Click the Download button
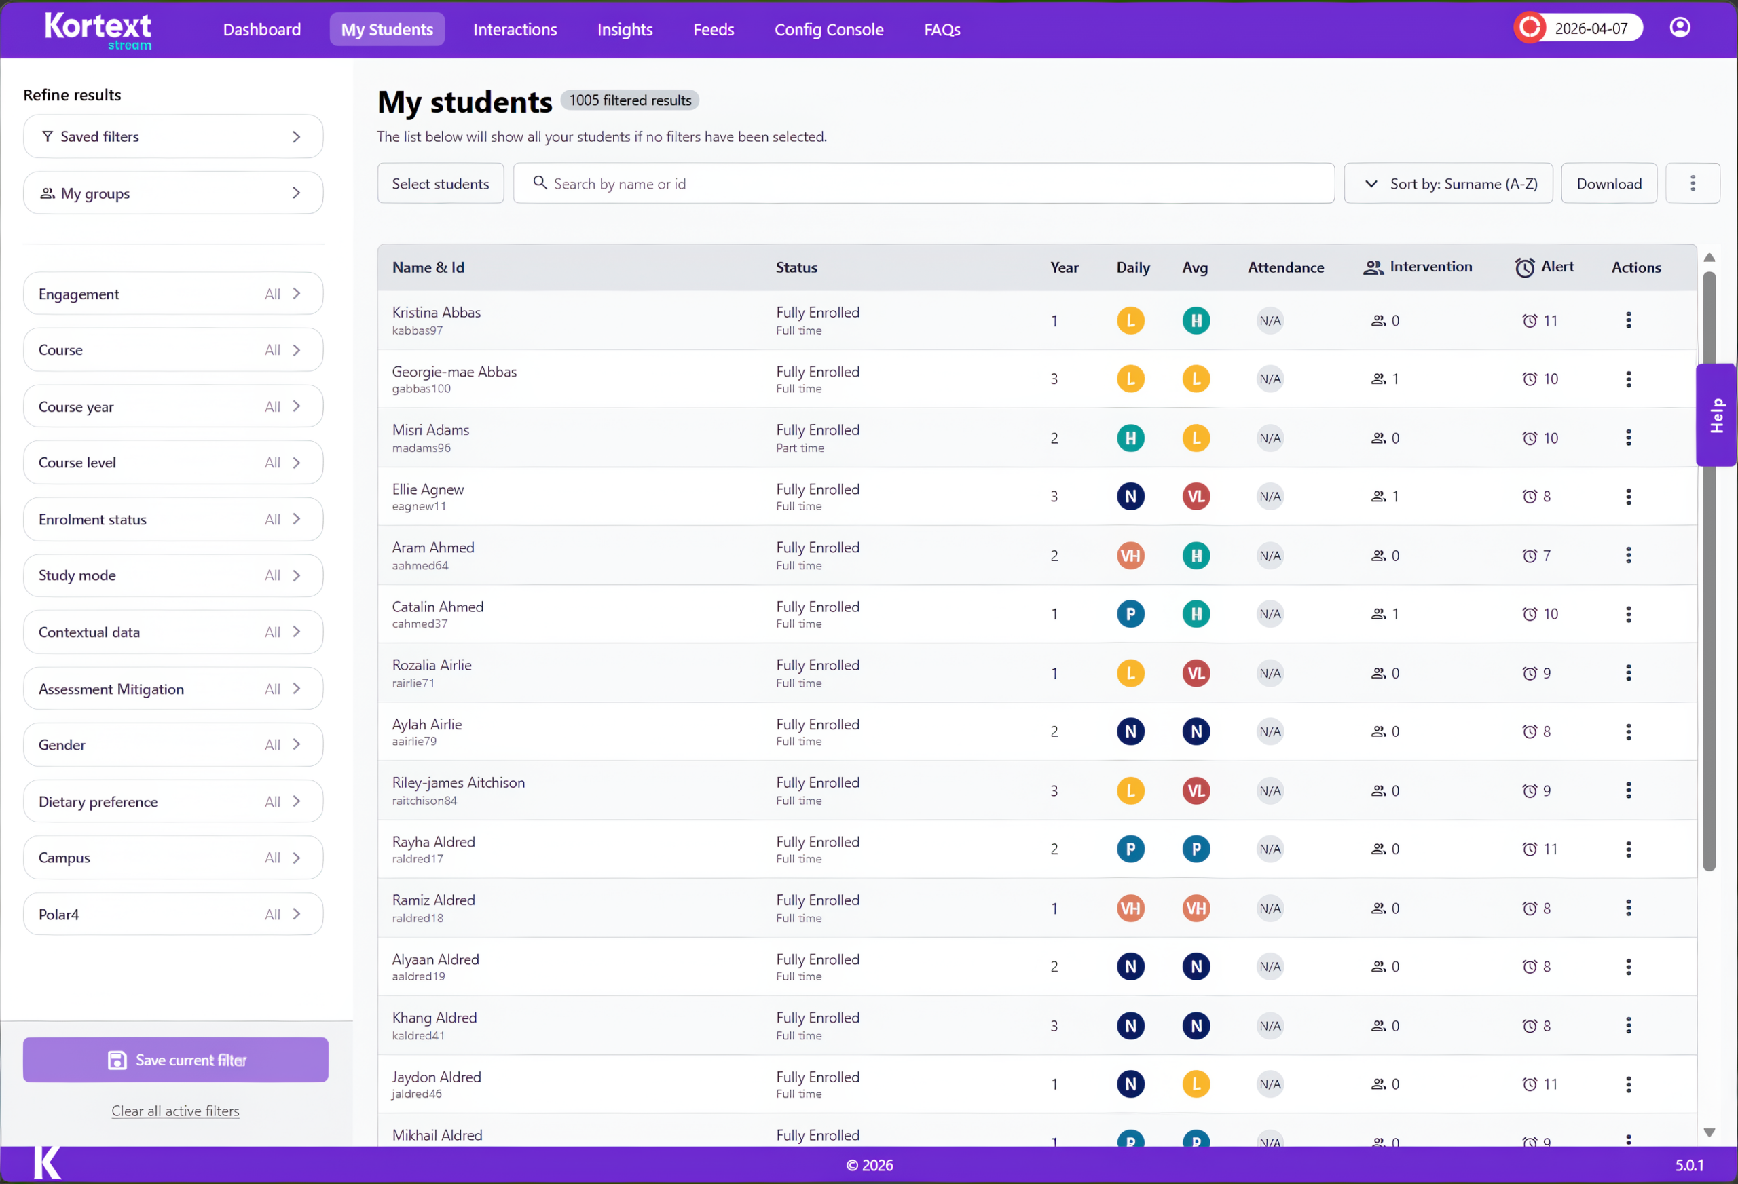The height and width of the screenshot is (1184, 1738). pyautogui.click(x=1608, y=183)
